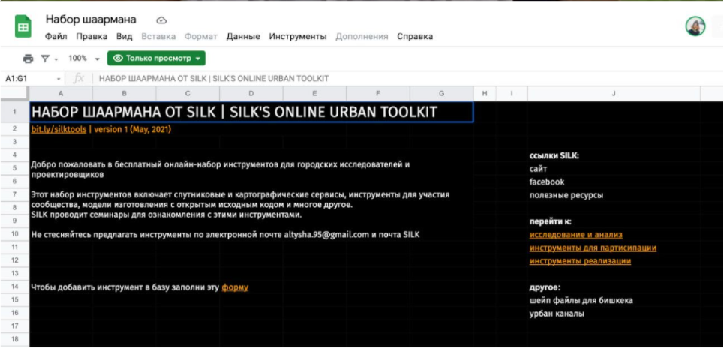
Task: Follow the инструменты для партисипации link
Action: click(593, 248)
